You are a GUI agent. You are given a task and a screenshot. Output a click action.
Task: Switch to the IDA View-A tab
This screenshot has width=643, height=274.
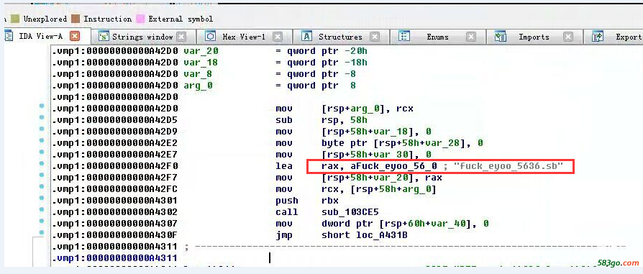[x=40, y=36]
